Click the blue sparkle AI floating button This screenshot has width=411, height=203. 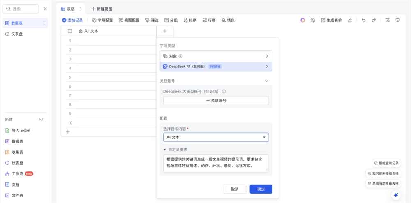(396, 195)
